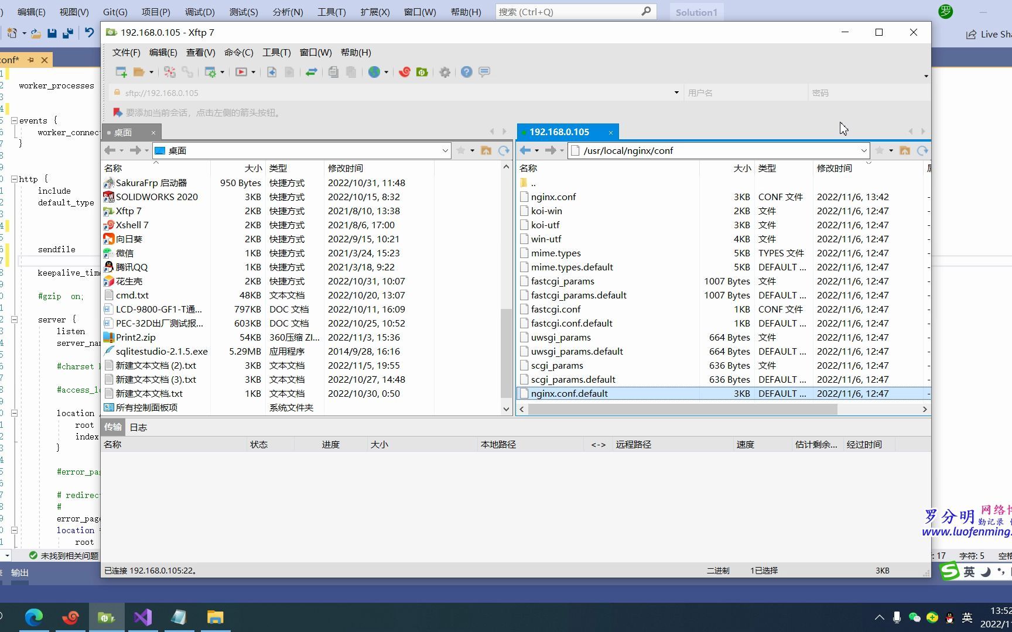Click the speech bubble feedback icon
This screenshot has width=1012, height=632.
(484, 72)
